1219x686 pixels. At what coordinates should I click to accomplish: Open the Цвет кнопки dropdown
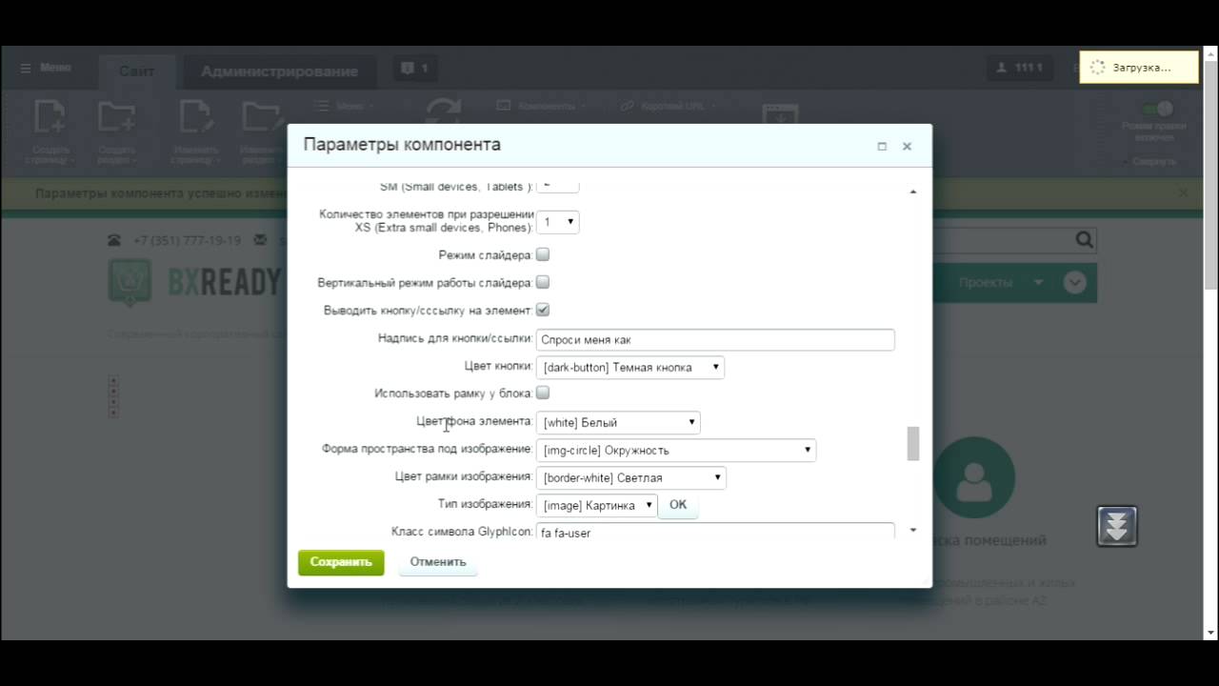[630, 367]
